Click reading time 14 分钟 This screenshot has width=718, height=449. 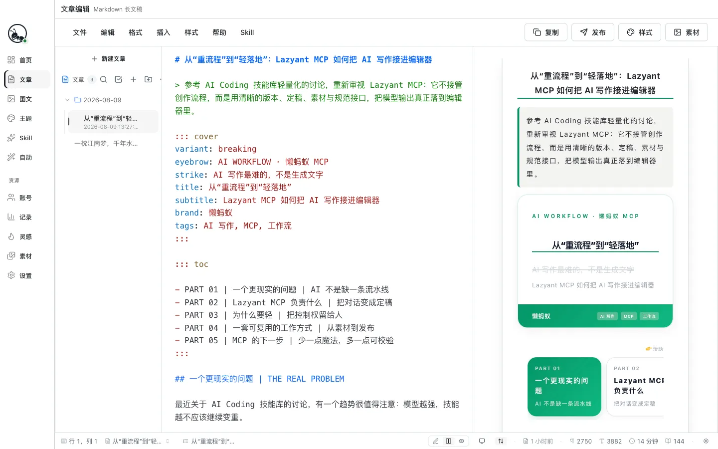pos(643,441)
